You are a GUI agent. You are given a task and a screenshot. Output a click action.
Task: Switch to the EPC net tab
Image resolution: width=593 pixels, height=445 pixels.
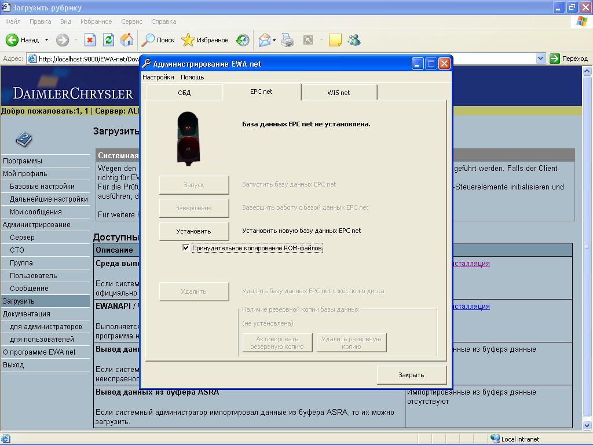coord(261,92)
